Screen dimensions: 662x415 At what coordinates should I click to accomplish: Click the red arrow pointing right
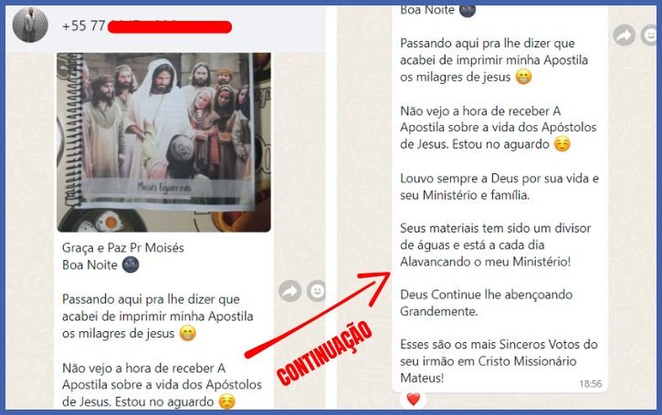318,315
